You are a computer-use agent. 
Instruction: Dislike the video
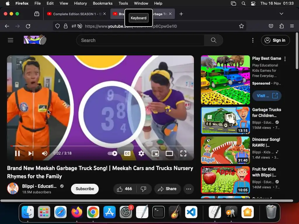coord(144,189)
